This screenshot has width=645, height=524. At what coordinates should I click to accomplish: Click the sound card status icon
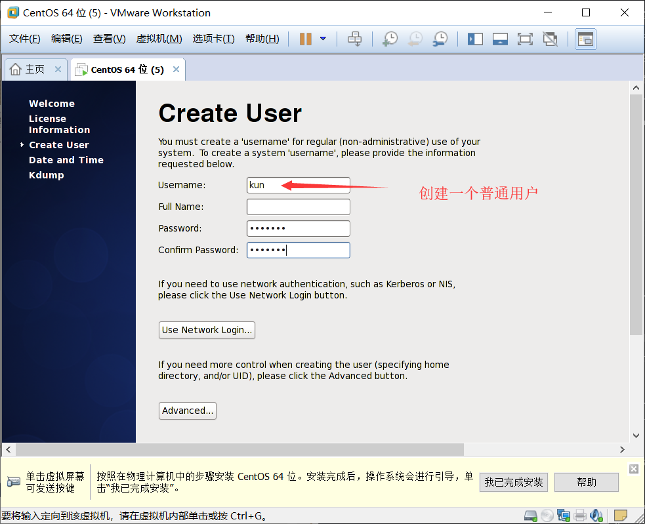point(596,516)
